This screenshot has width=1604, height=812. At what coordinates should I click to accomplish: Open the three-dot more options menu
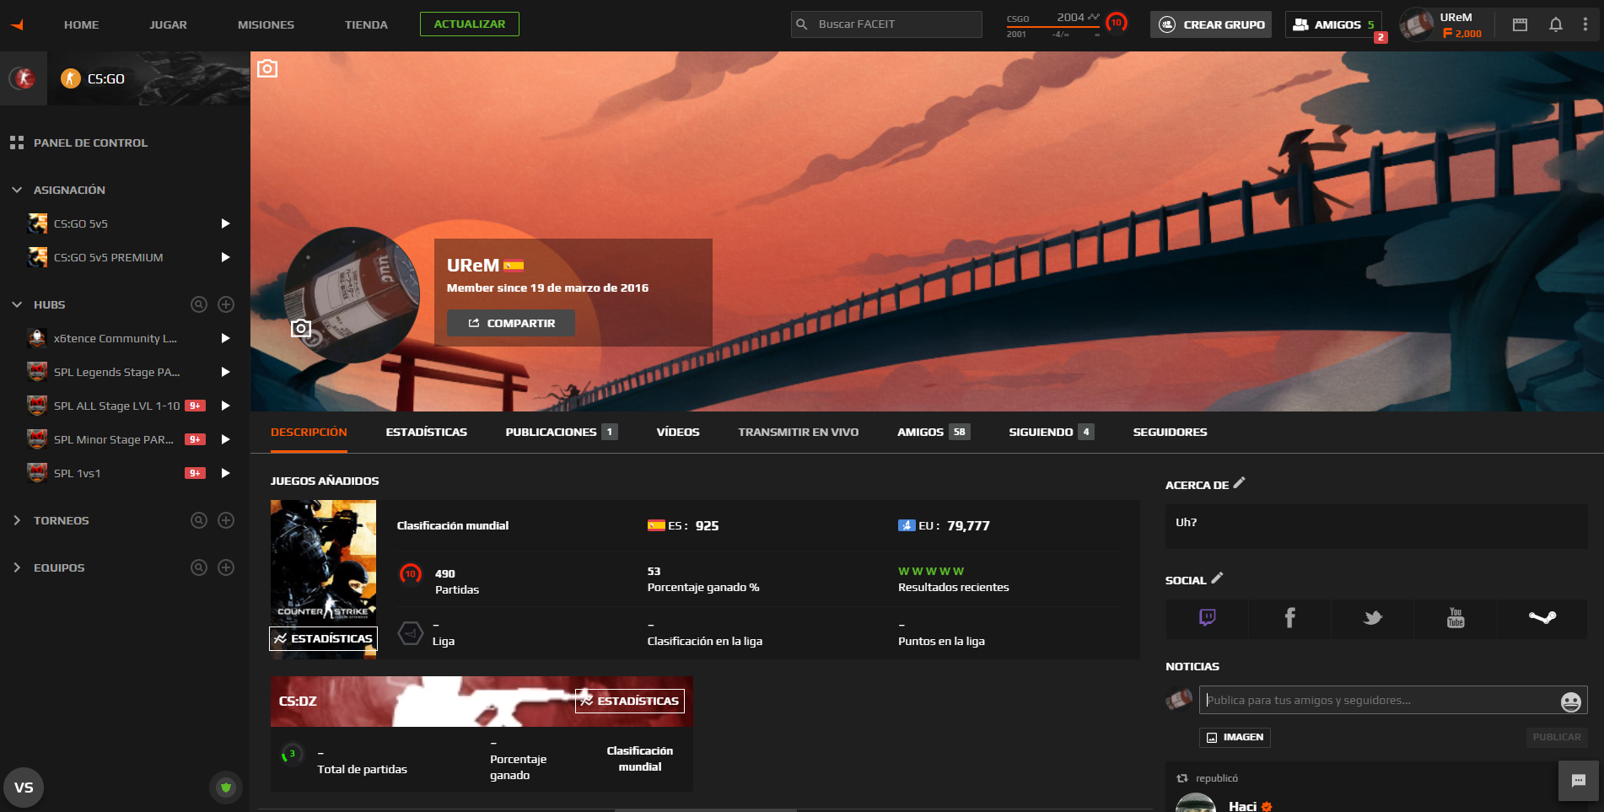click(x=1585, y=24)
